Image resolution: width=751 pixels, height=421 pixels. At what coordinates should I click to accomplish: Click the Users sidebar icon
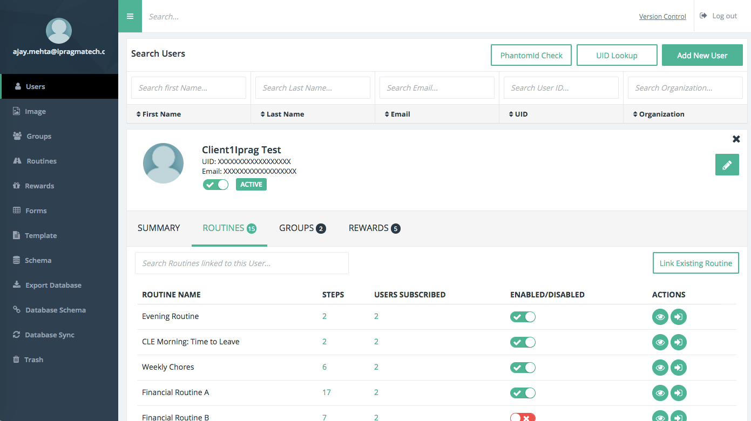coord(18,86)
